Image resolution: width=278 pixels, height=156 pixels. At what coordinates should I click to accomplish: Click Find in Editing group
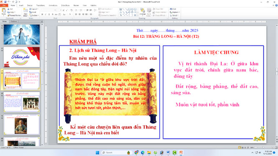[x=173, y=9]
